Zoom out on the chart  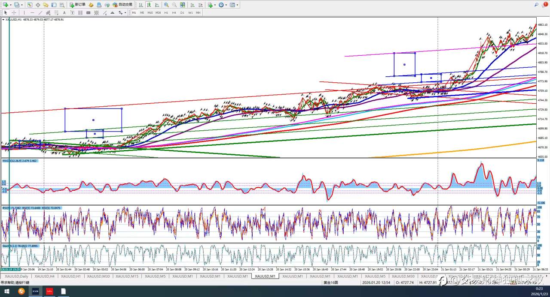pos(174,5)
